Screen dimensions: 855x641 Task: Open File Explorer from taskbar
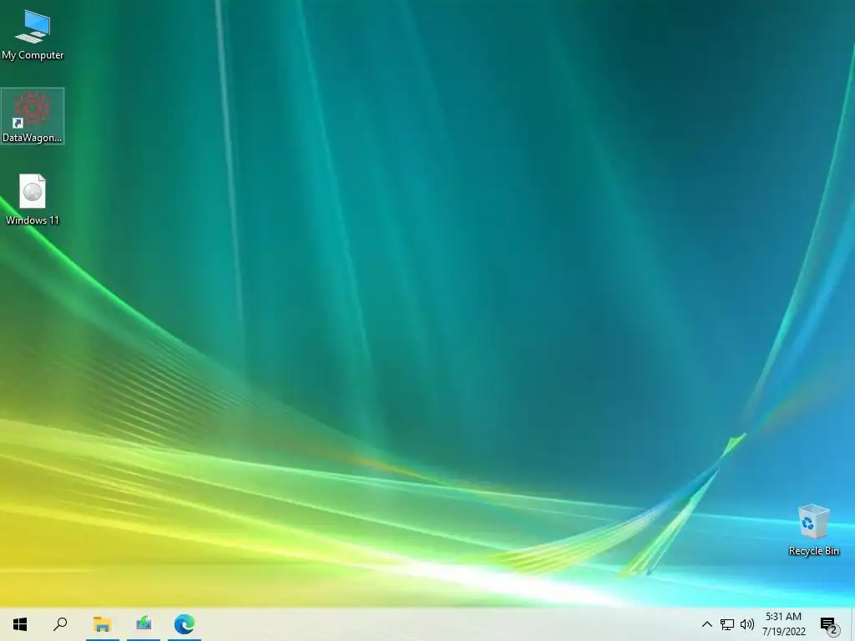[x=102, y=624]
